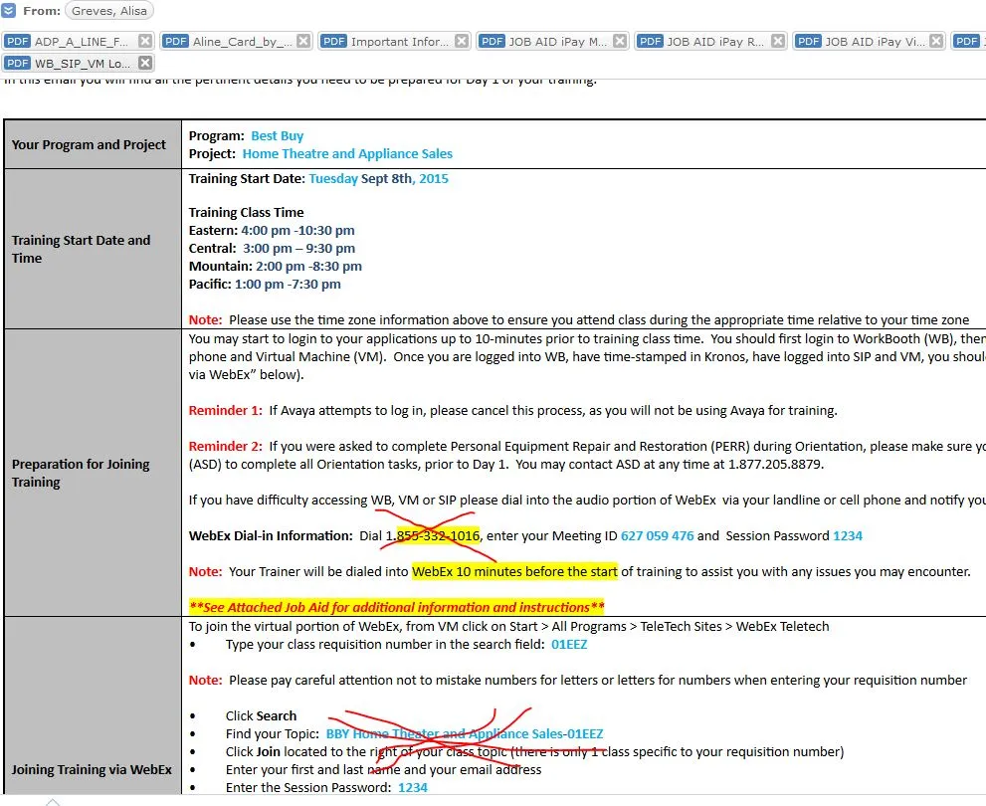Viewport: 986px width, 806px height.
Task: Collapse the email header using double-chevron icon
Action: [x=9, y=11]
